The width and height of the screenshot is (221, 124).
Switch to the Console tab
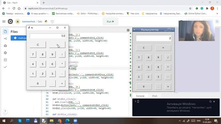(x=140, y=96)
